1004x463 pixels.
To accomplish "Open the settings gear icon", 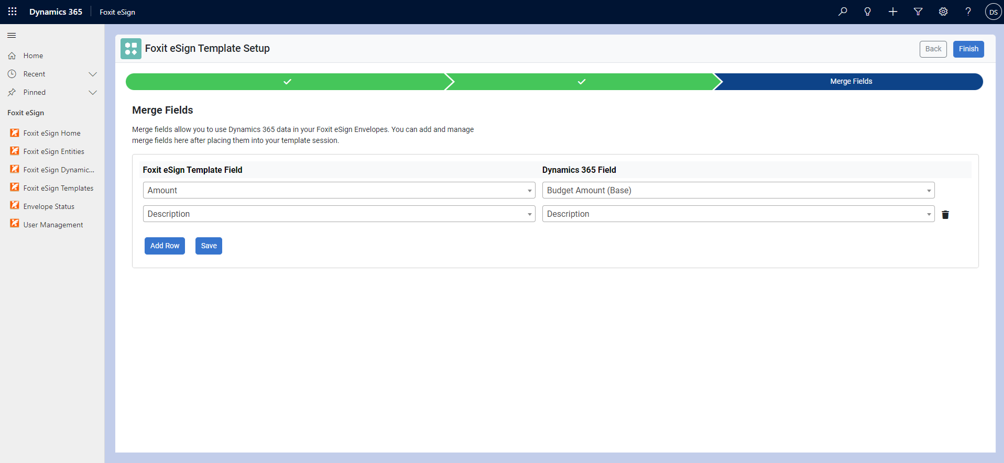I will pyautogui.click(x=943, y=12).
